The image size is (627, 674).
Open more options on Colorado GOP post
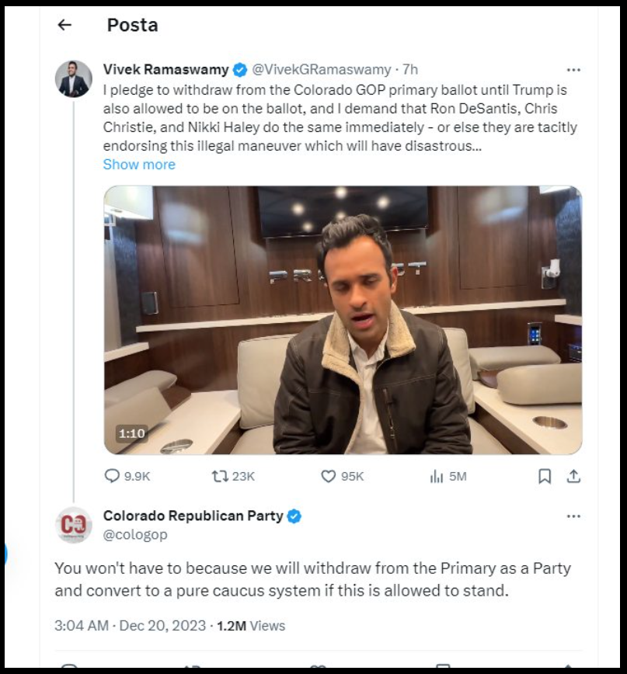tap(573, 516)
